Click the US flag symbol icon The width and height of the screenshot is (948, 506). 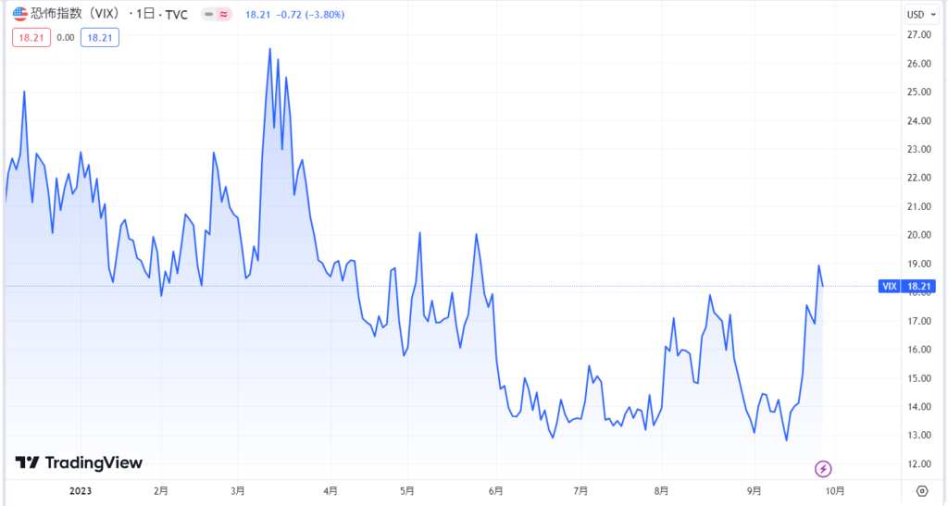20,14
